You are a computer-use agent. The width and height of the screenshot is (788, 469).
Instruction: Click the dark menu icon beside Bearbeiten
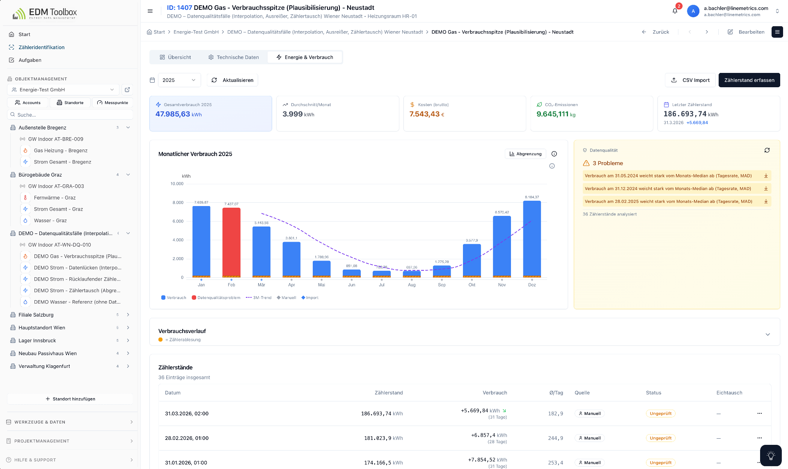pos(777,32)
